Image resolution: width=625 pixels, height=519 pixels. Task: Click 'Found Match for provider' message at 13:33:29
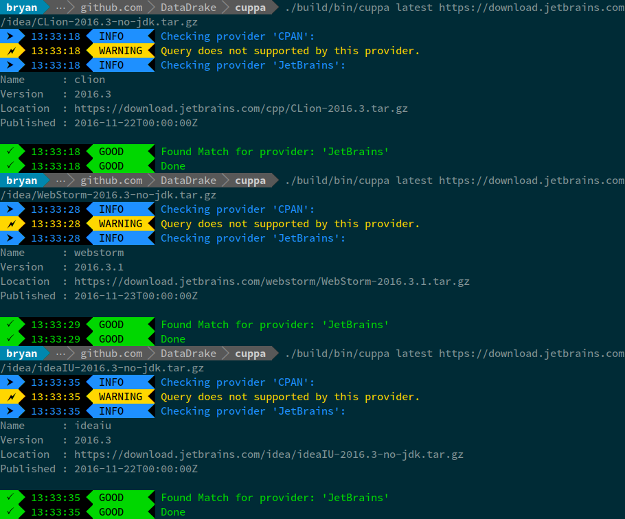click(275, 324)
